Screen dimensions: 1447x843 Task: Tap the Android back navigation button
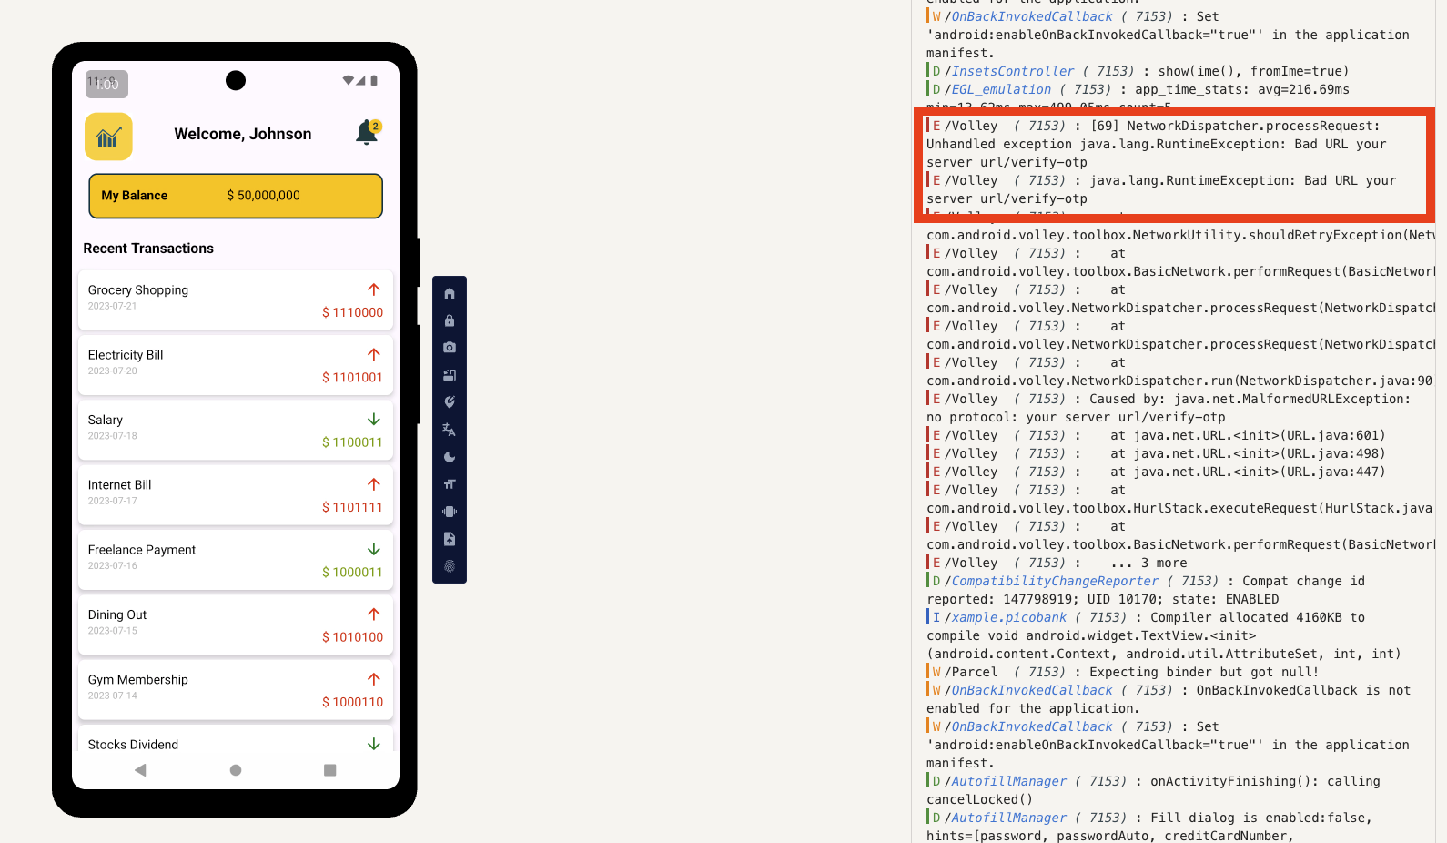point(140,770)
